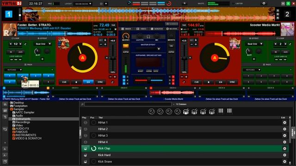The height and width of the screenshot is (166, 296).
Task: Open the Master Effect dropdown in the mixer
Action: click(x=148, y=49)
